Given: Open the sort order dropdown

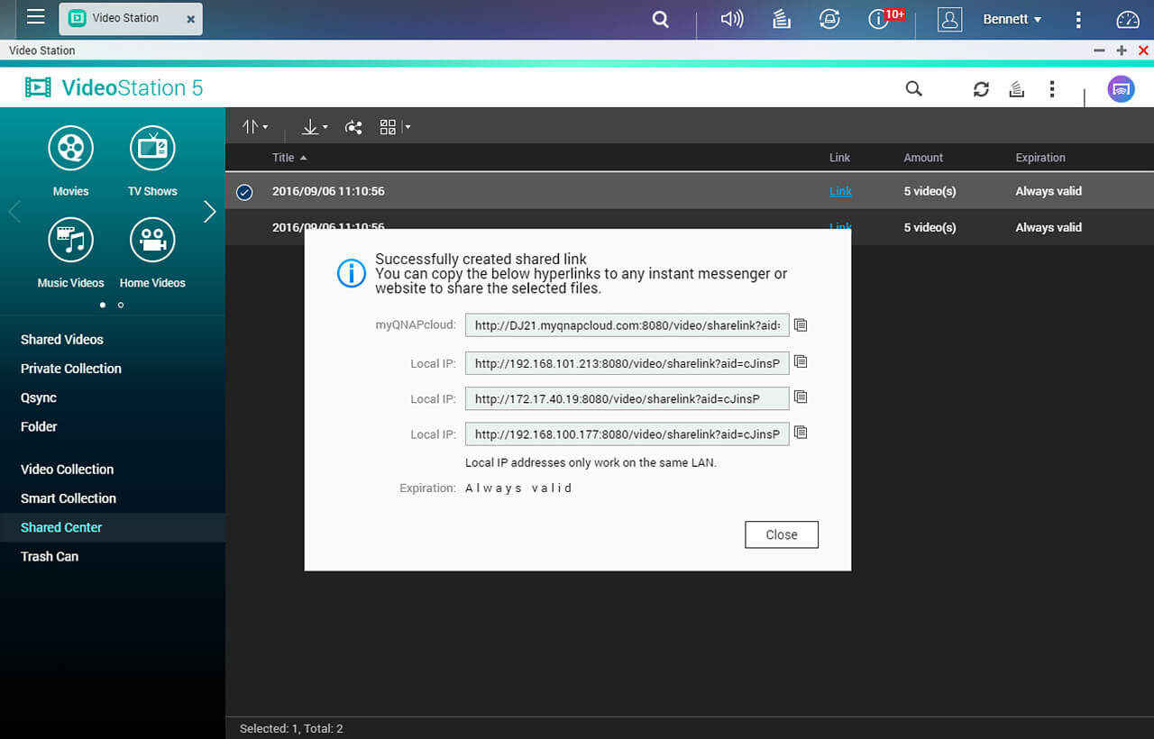Looking at the screenshot, I should pyautogui.click(x=255, y=127).
